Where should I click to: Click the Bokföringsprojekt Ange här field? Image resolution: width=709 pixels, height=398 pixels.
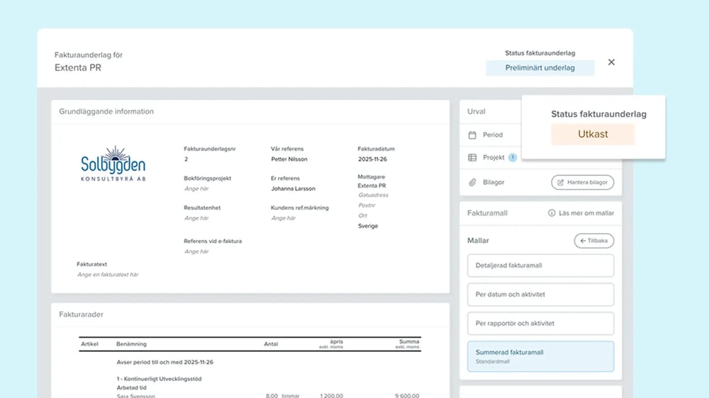click(x=196, y=189)
